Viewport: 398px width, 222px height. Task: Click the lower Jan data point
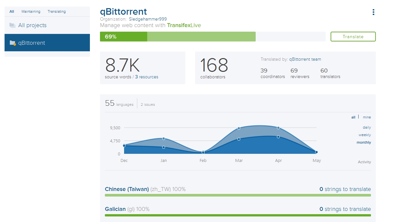click(x=163, y=147)
